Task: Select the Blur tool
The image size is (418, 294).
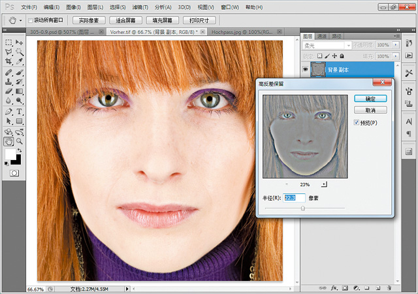Action: tap(8, 101)
